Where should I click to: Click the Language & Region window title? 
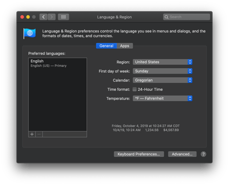pyautogui.click(x=114, y=17)
